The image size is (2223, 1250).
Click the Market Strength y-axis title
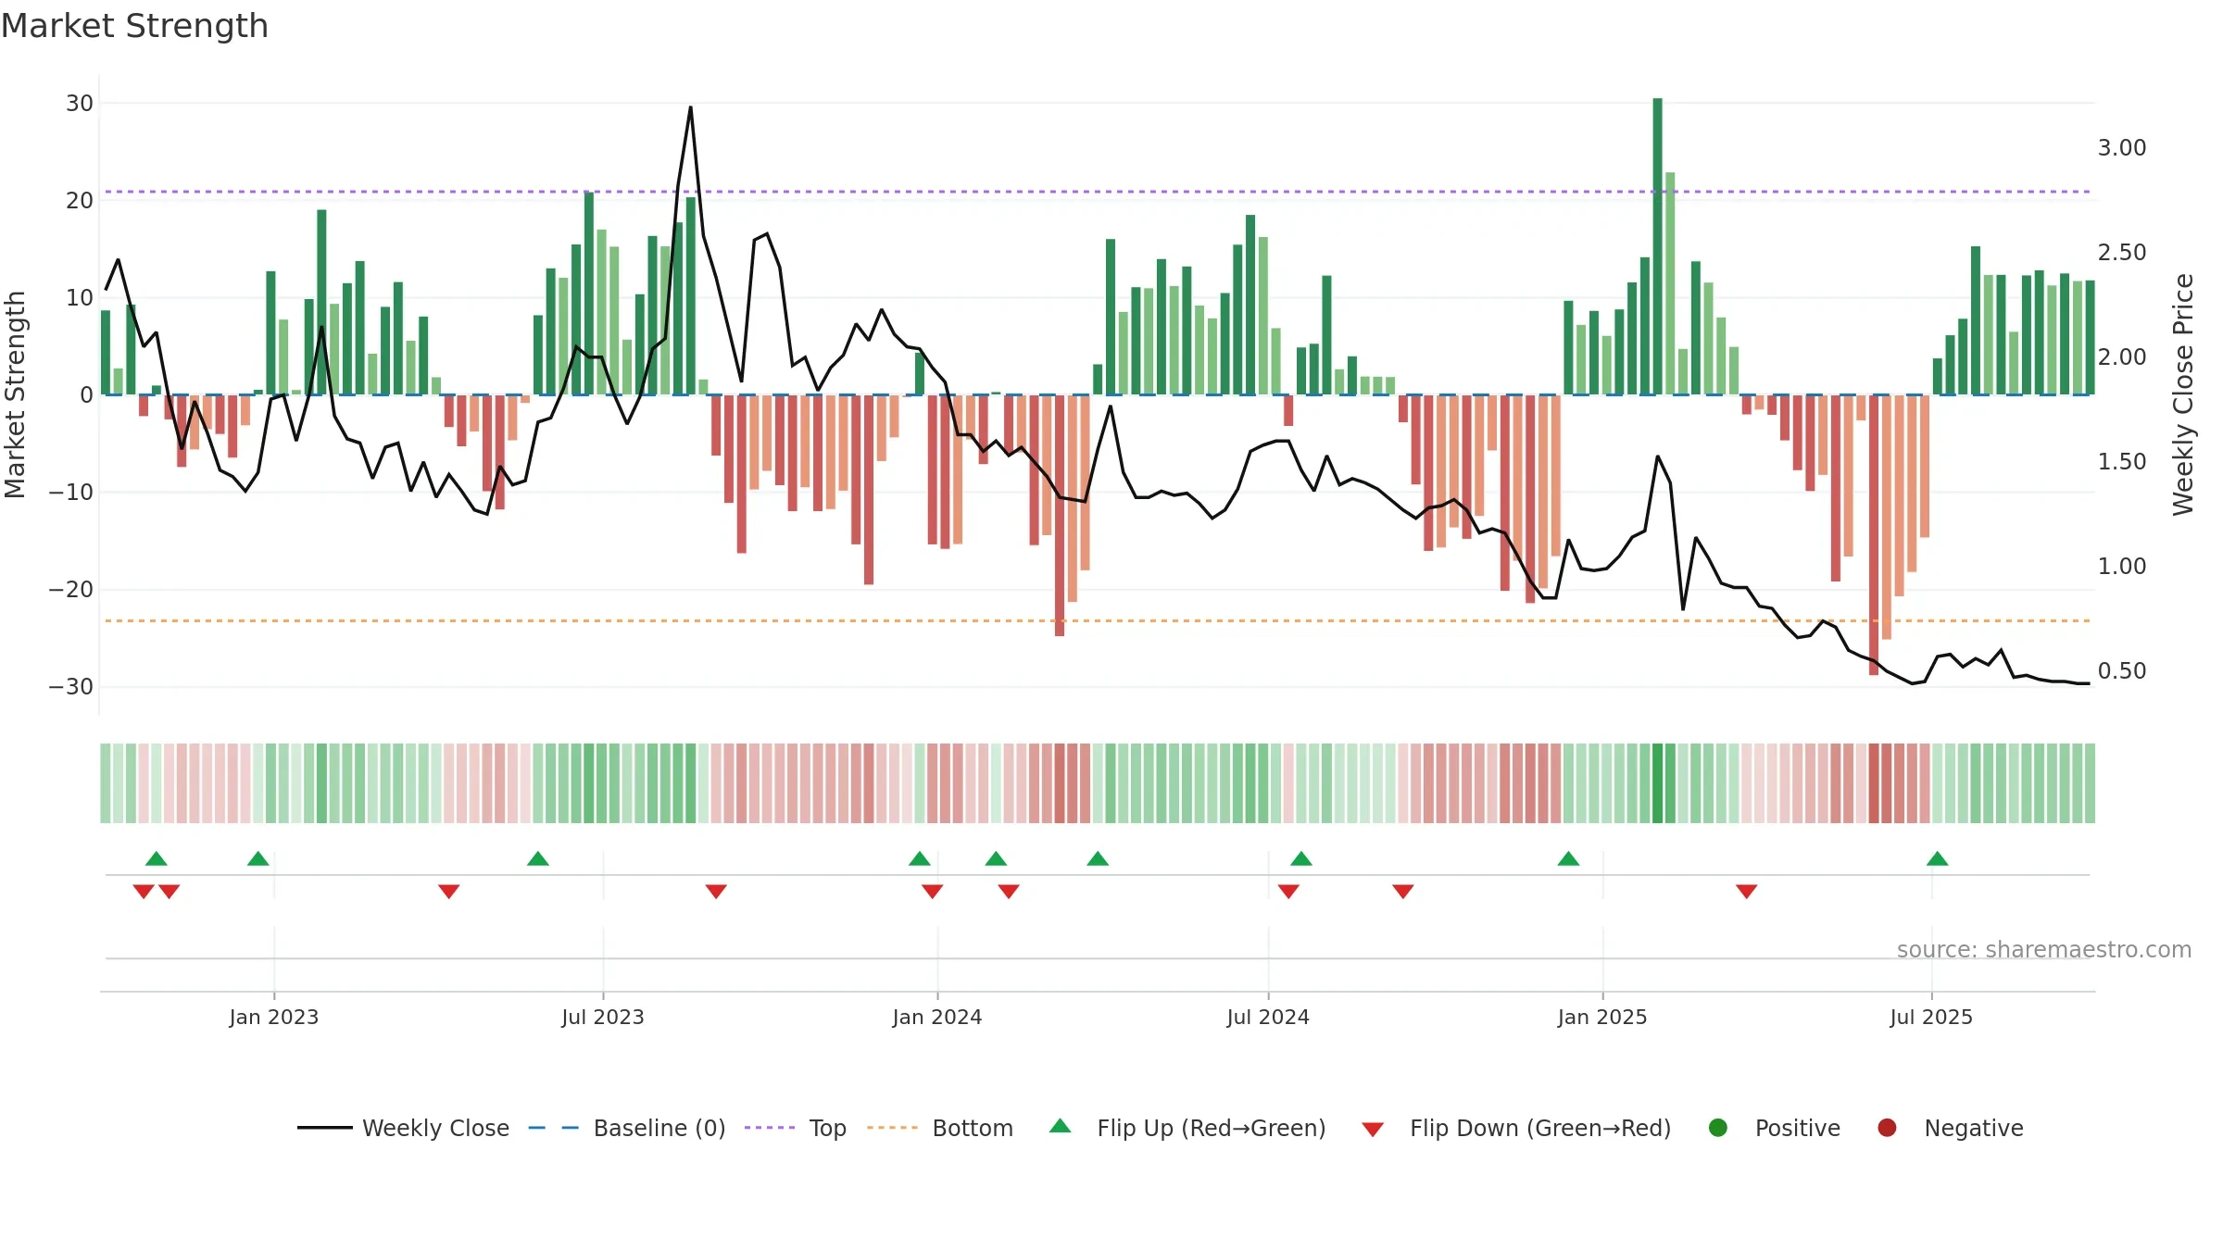click(15, 394)
